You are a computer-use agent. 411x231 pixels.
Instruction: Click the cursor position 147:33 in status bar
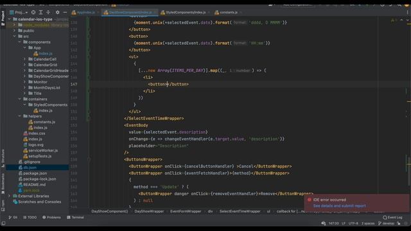[333, 223]
